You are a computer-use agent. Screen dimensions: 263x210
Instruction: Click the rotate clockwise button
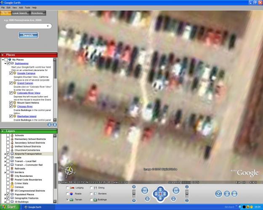[x=176, y=190]
